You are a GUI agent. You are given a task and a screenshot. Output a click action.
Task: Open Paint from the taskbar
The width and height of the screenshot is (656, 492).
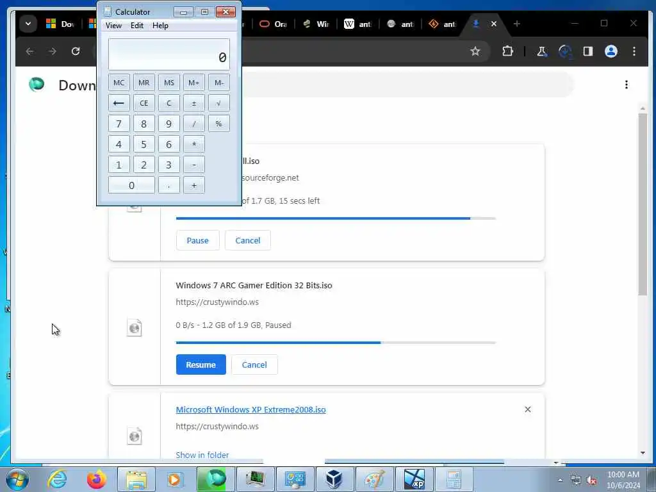point(374,479)
